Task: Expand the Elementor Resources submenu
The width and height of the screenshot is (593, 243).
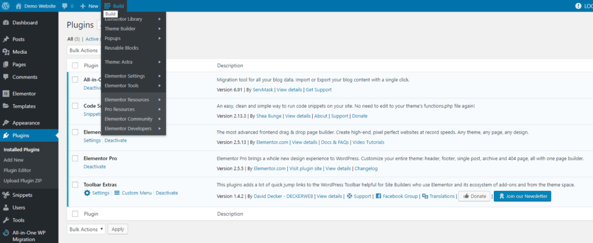Action: pyautogui.click(x=134, y=100)
